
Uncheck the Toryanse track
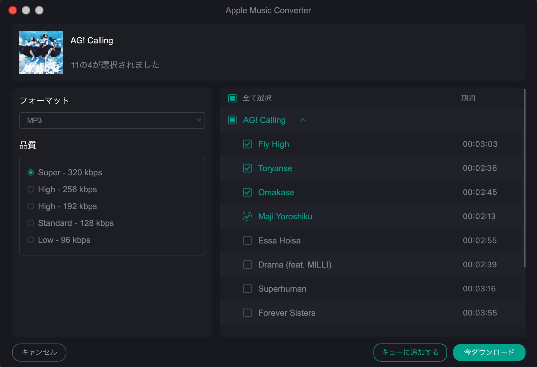(247, 168)
